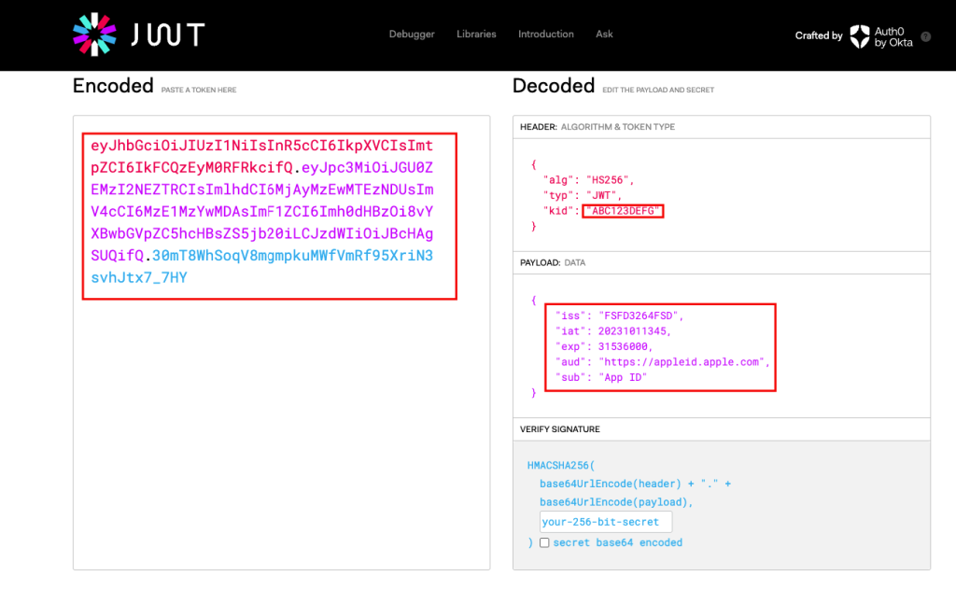The image size is (956, 590).
Task: Click the EDIT THE PAYLOAD AND SECRET hint
Action: coord(658,90)
